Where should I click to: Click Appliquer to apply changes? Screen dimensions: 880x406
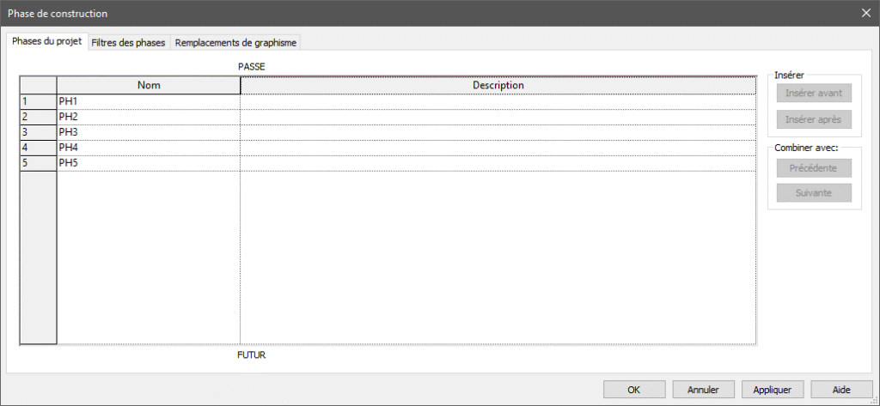tap(772, 389)
